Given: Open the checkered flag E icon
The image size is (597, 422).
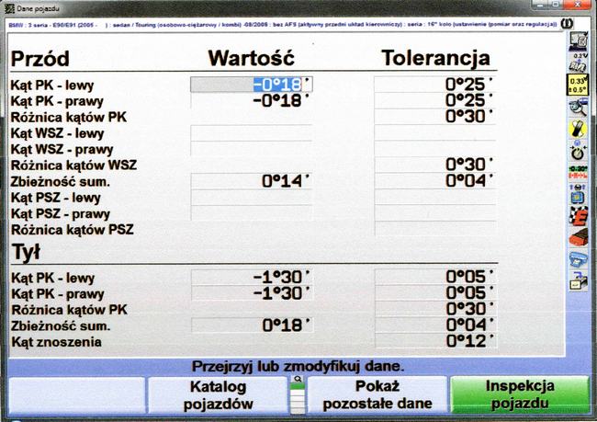Looking at the screenshot, I should [578, 216].
